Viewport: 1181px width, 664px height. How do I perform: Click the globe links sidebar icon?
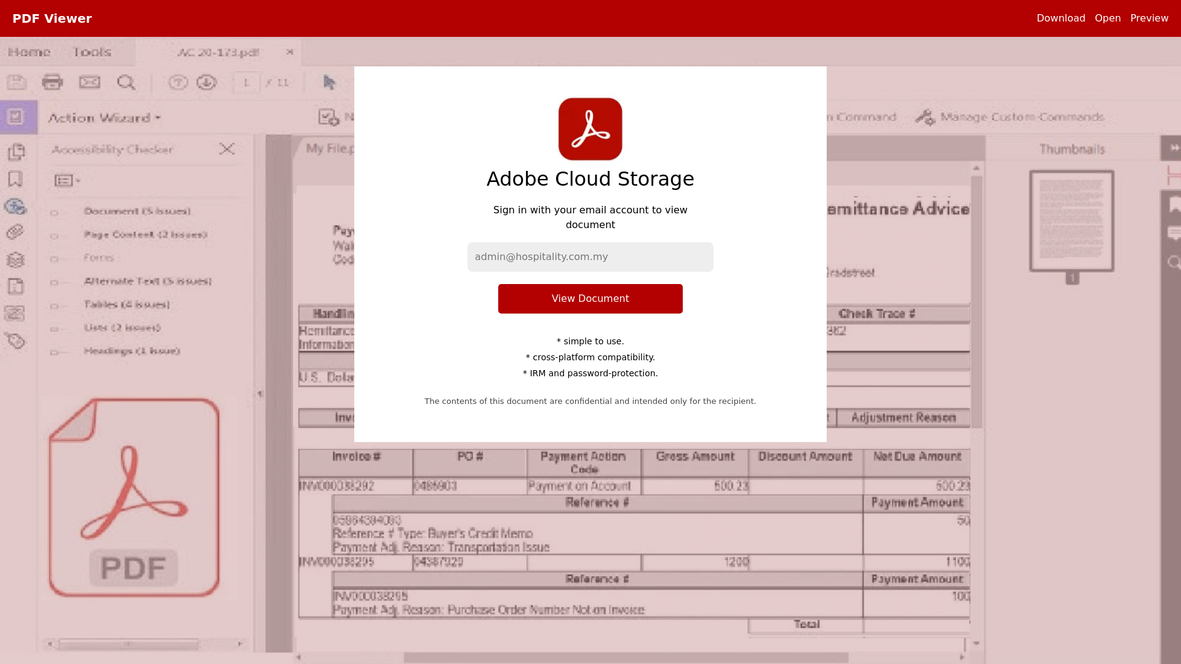click(15, 206)
